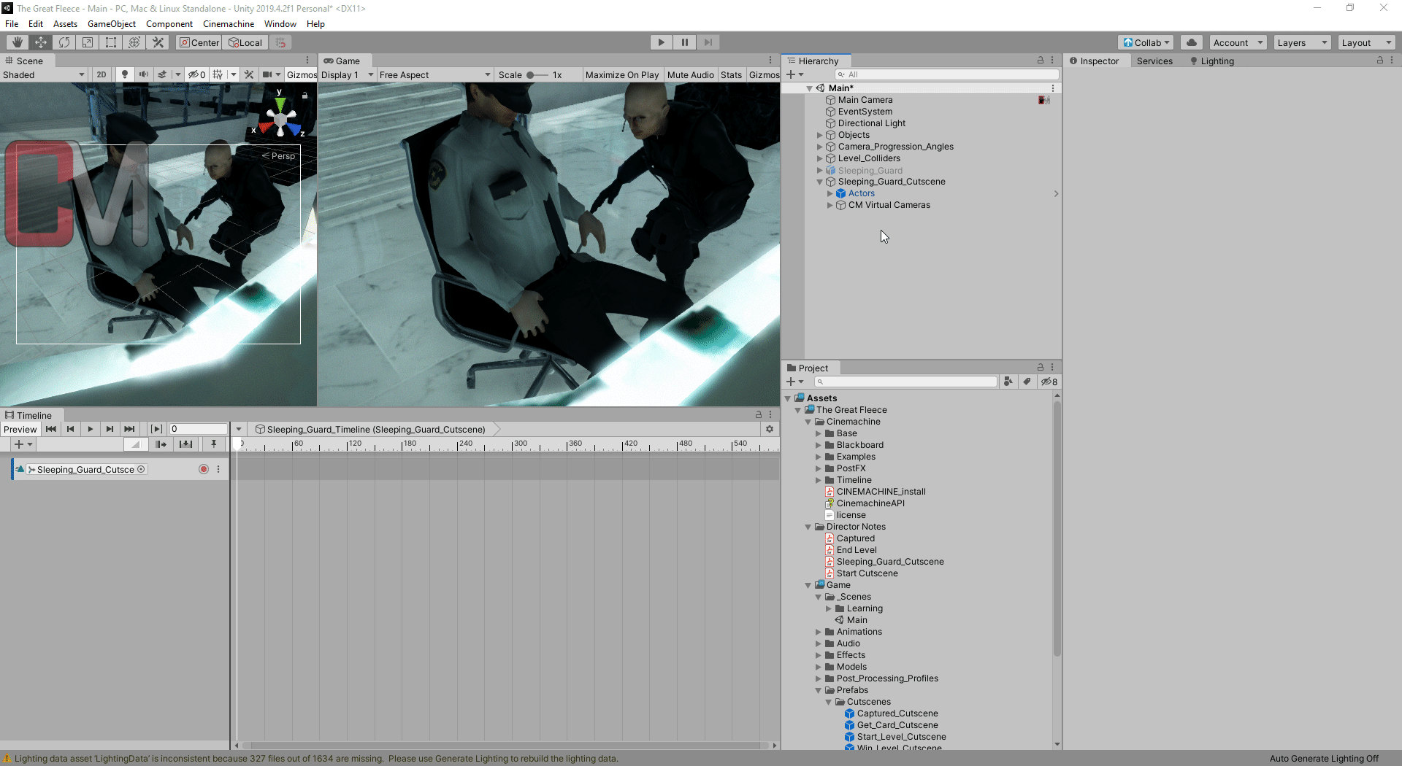This screenshot has height=766, width=1402.
Task: Click the timeline frame number field
Action: point(199,429)
